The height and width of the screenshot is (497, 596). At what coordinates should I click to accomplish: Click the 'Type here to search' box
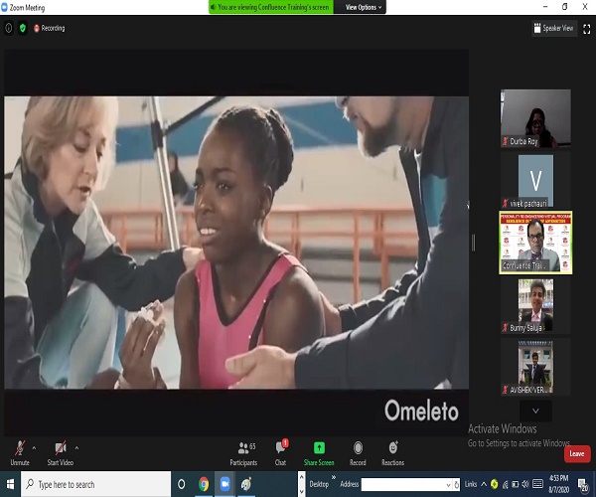(95, 484)
